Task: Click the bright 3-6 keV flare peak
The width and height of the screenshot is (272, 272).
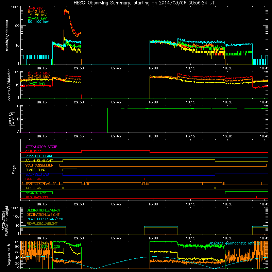Action: [x=66, y=11]
